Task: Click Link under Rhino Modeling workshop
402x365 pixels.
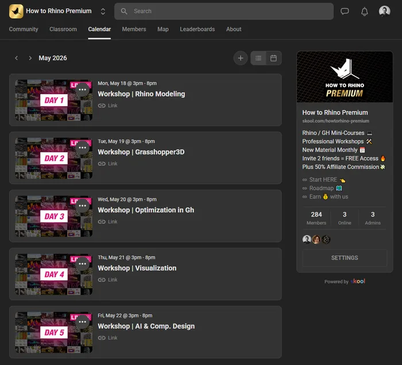Action: 108,106
